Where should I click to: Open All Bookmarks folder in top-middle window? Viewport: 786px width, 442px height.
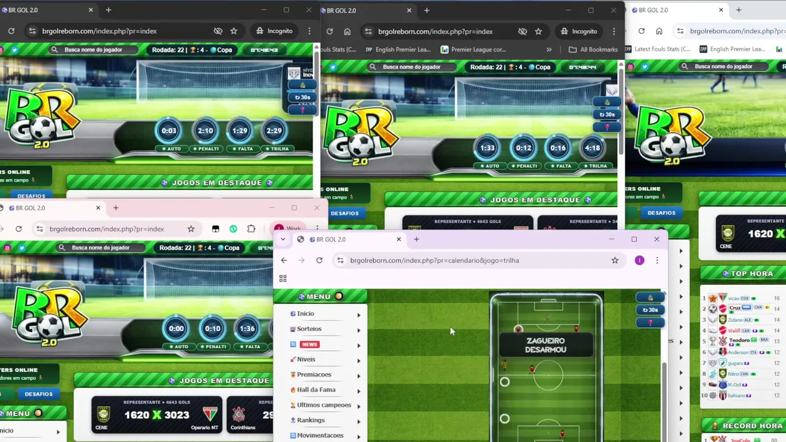[x=593, y=50]
